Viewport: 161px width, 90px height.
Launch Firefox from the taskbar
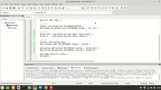click(13, 87)
